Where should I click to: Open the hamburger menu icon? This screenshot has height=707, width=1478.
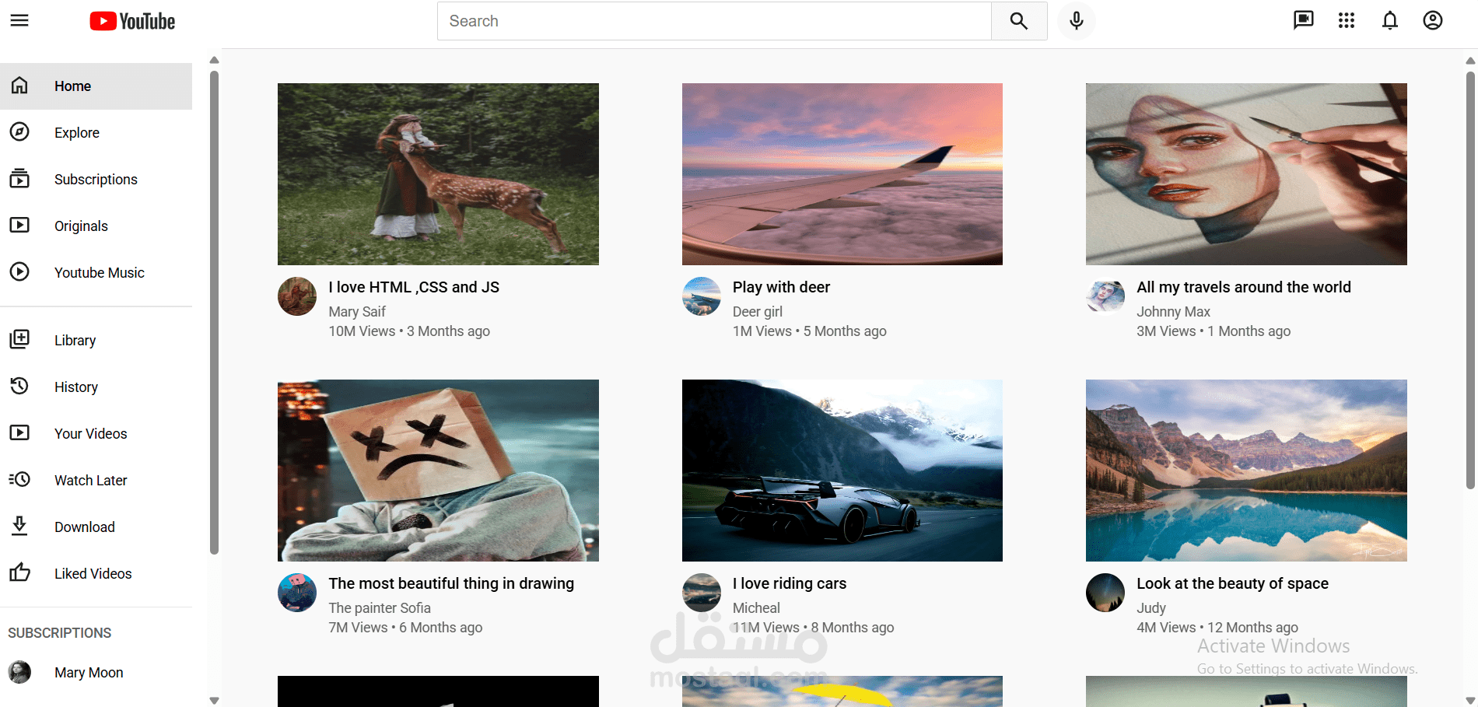[x=19, y=21]
